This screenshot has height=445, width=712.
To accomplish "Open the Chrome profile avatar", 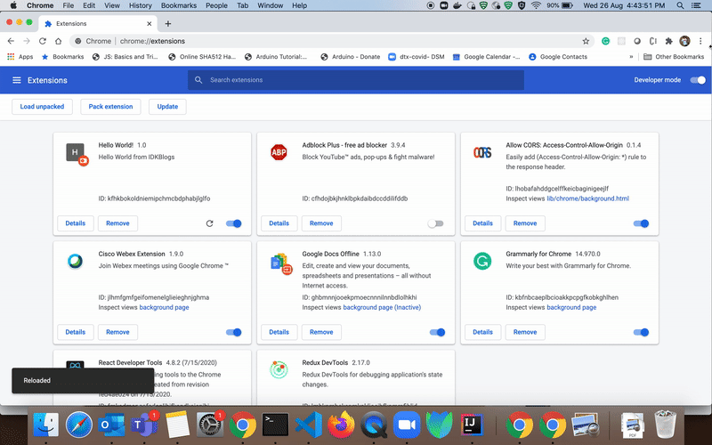I will [684, 41].
